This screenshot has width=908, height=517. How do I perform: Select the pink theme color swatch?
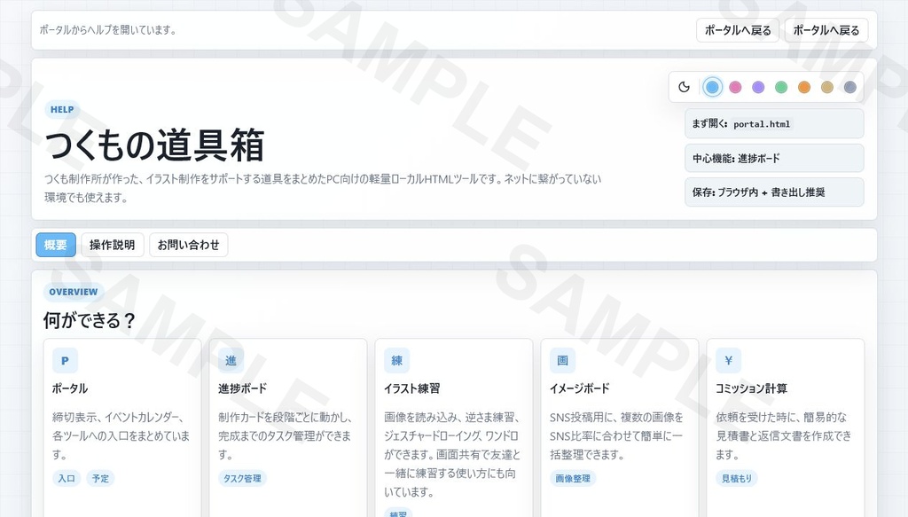pyautogui.click(x=735, y=87)
